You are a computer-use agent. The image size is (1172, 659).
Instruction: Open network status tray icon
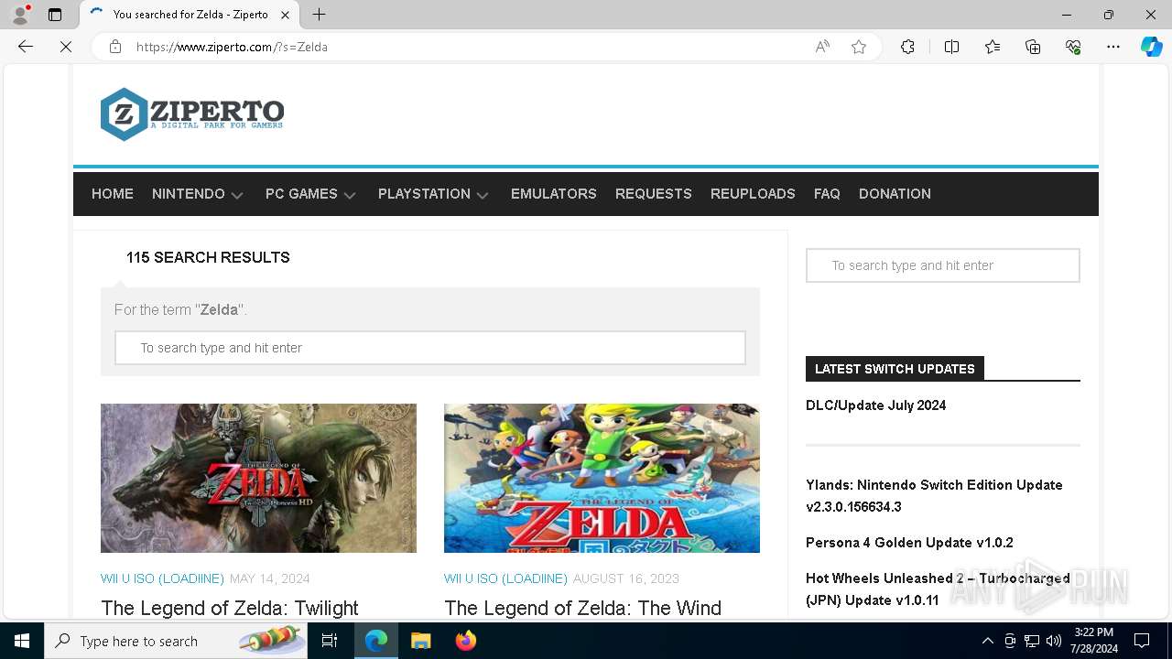point(1032,641)
